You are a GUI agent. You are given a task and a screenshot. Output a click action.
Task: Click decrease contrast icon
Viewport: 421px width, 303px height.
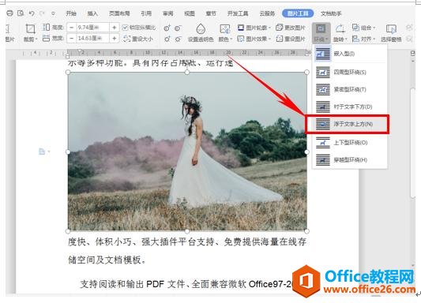[178, 28]
